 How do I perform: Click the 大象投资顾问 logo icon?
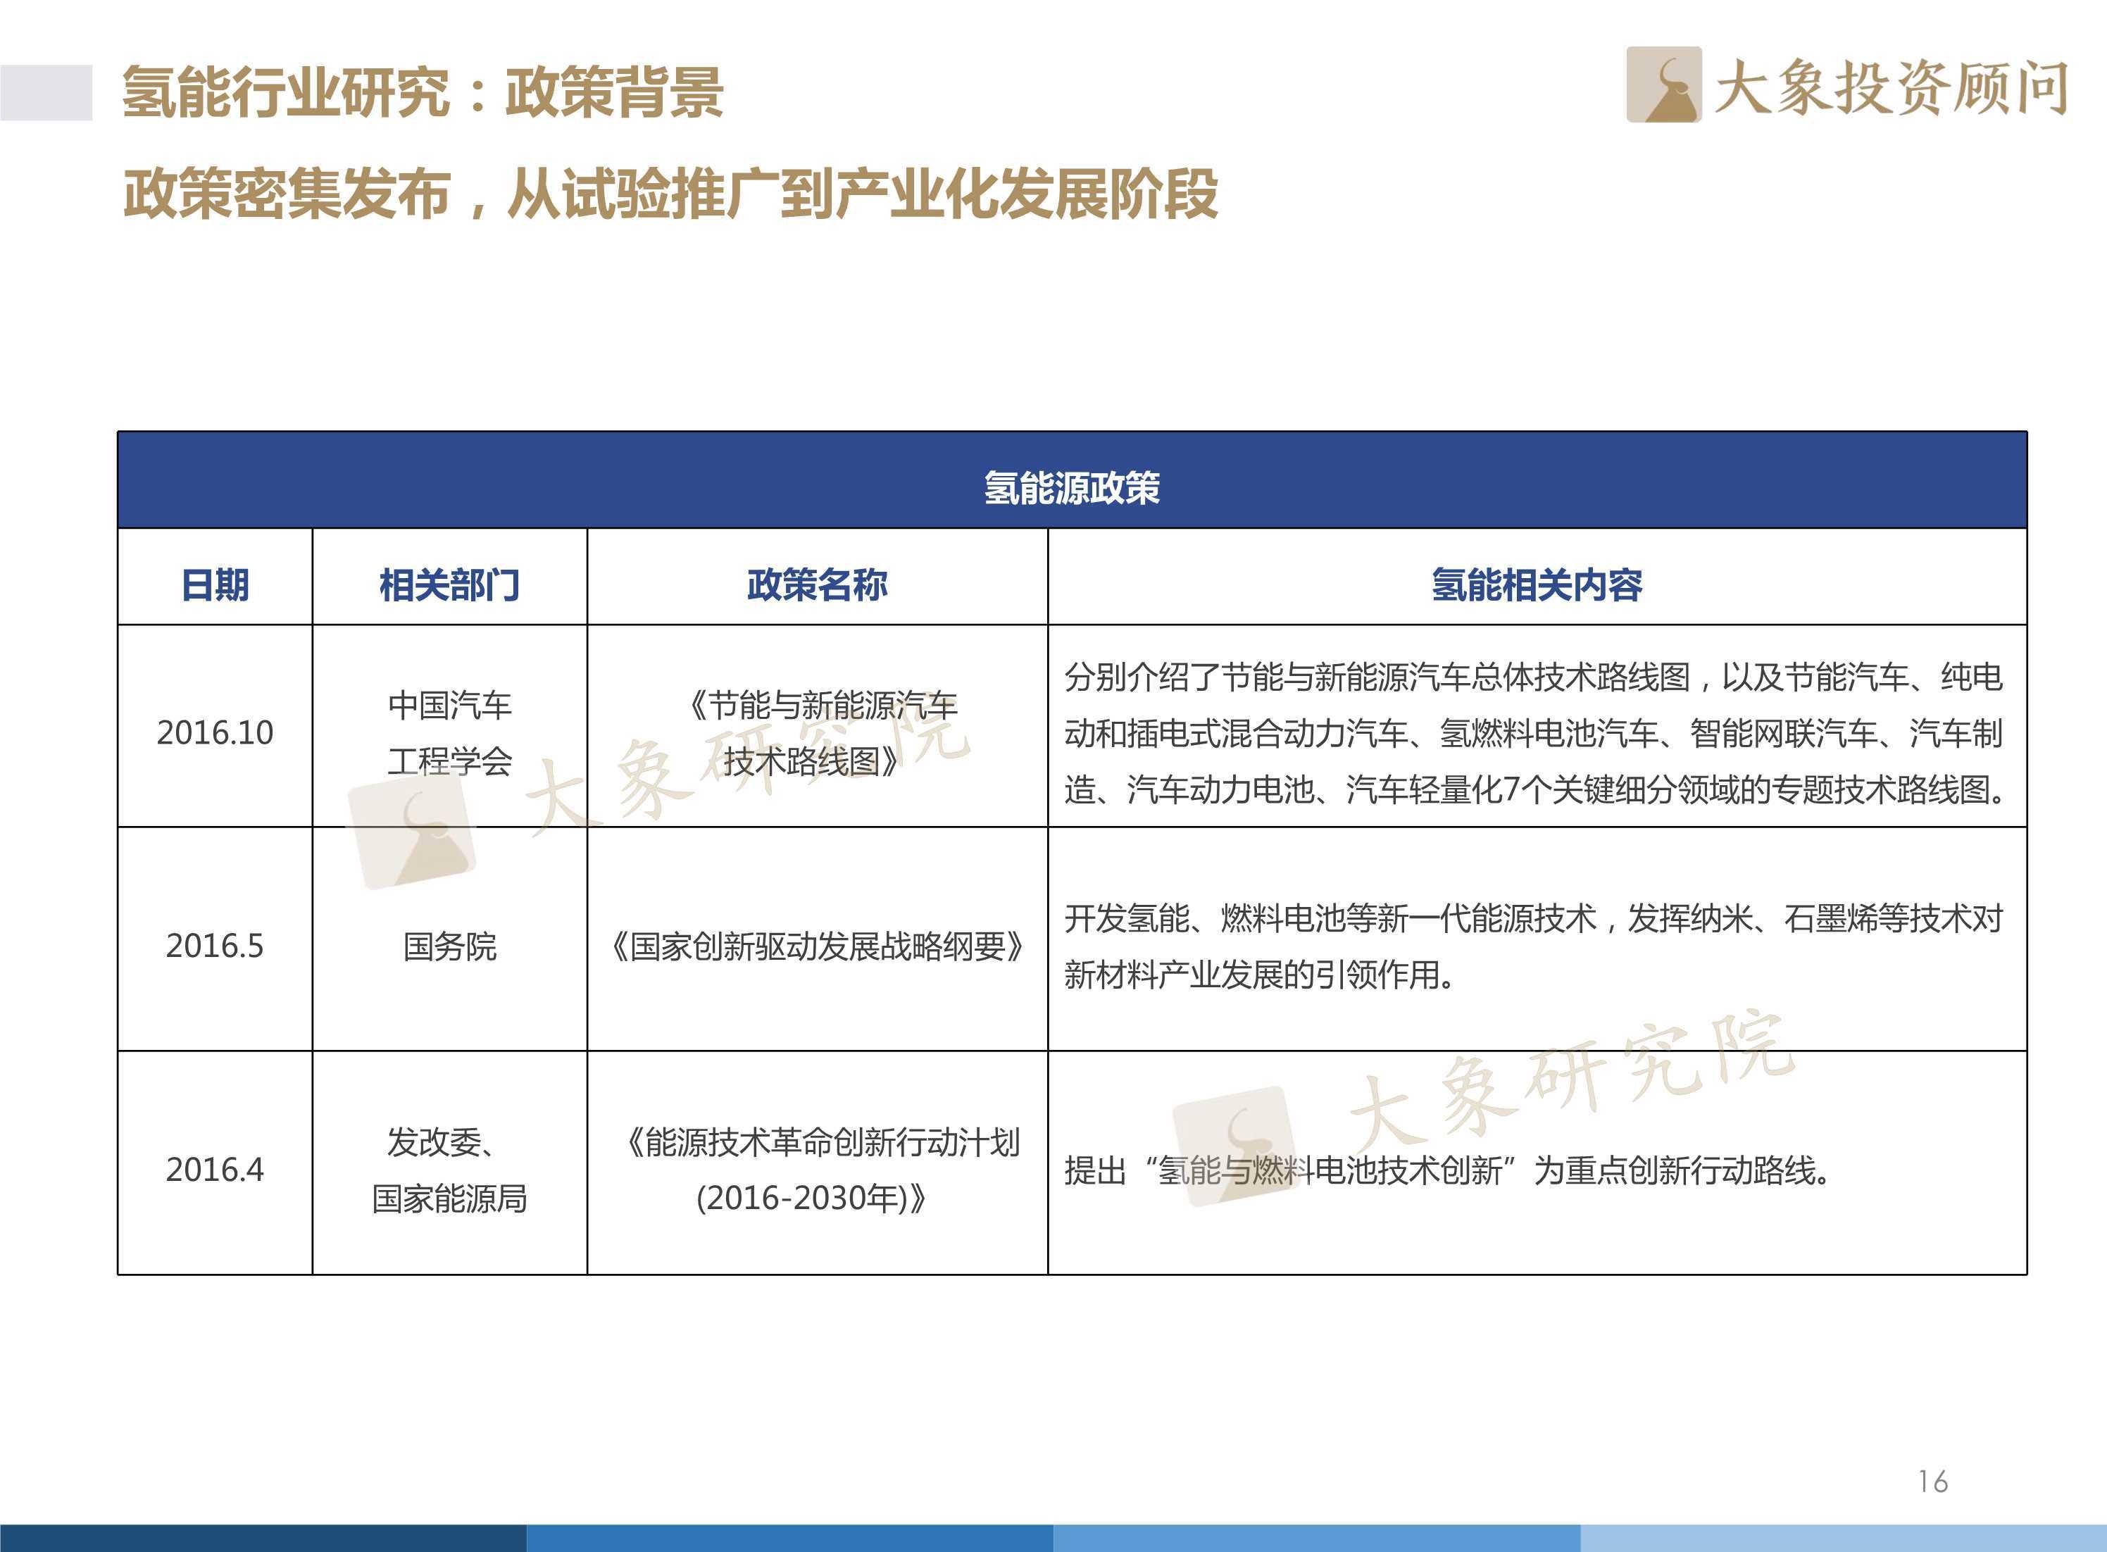[1663, 85]
